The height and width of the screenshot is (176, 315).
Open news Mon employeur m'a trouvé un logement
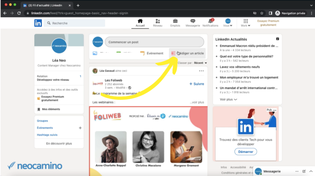249,78
